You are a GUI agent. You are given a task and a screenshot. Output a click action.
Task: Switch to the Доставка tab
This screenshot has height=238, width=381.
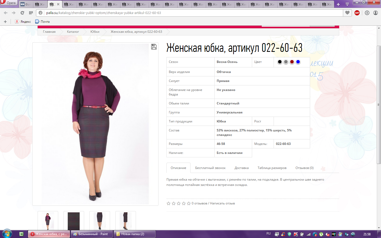(241, 168)
